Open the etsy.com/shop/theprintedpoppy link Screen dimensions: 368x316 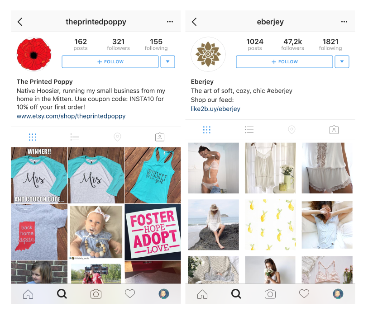pos(71,116)
